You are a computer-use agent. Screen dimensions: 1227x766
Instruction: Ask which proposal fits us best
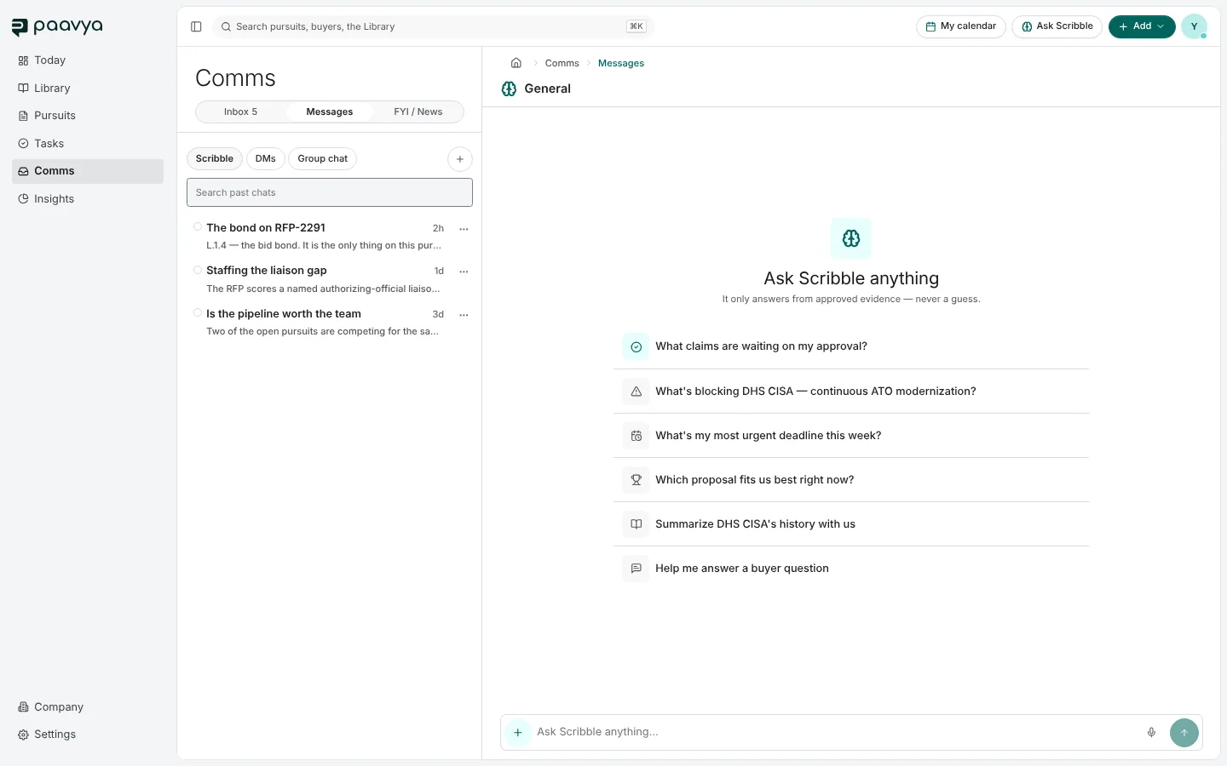tap(851, 480)
